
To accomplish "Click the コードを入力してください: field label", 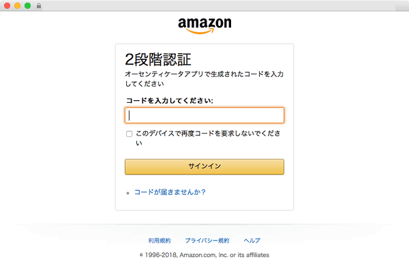I will click(x=170, y=100).
